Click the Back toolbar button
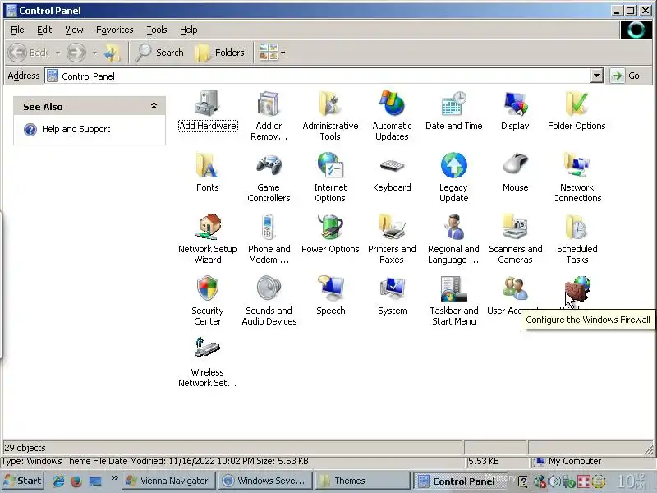 coord(29,53)
